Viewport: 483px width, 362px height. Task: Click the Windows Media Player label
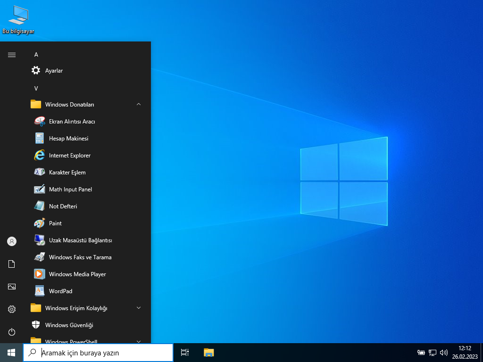tap(78, 274)
